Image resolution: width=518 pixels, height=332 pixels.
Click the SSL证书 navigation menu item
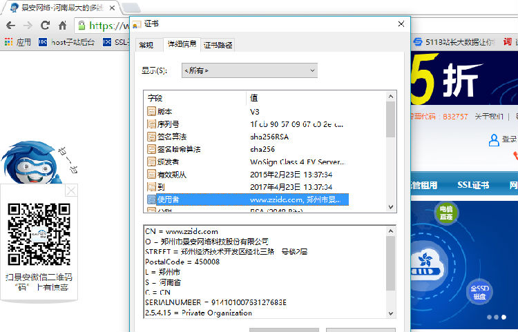click(x=473, y=185)
